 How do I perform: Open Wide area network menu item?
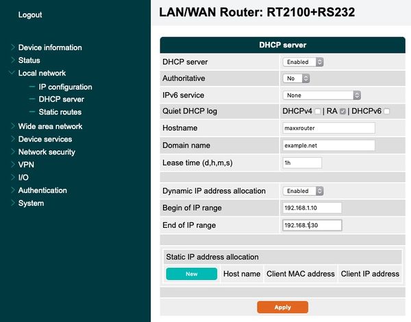click(50, 126)
